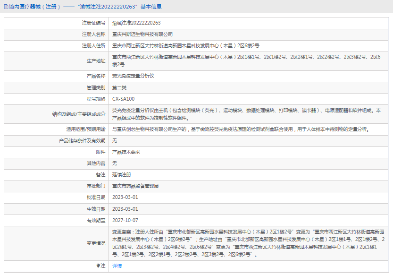This screenshot has height=275, width=393.
Task: Click the 生产地址 address value
Action: tap(246, 61)
